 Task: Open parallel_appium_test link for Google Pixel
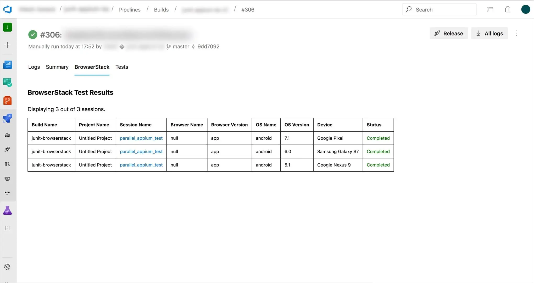tap(141, 138)
